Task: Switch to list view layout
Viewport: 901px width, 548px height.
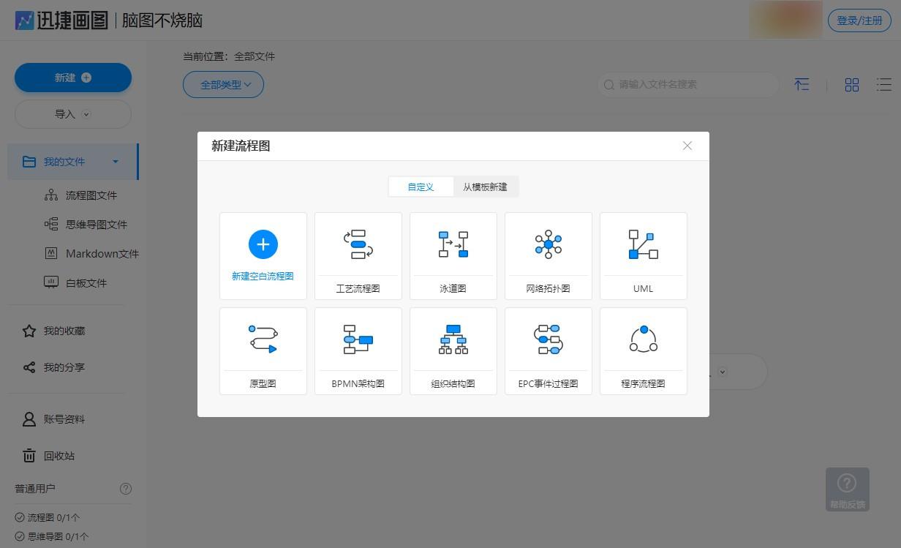Action: (884, 85)
